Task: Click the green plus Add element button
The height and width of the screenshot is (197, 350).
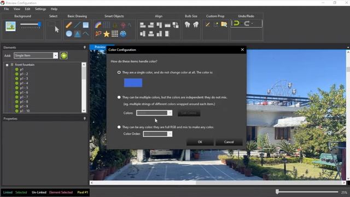Action: (63, 55)
